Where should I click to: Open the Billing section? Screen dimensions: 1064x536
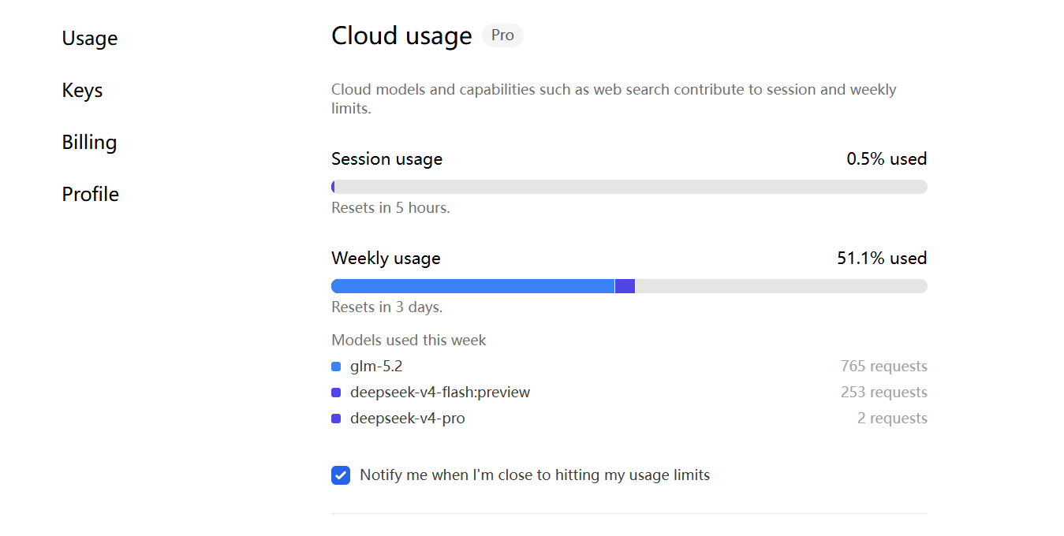coord(89,142)
